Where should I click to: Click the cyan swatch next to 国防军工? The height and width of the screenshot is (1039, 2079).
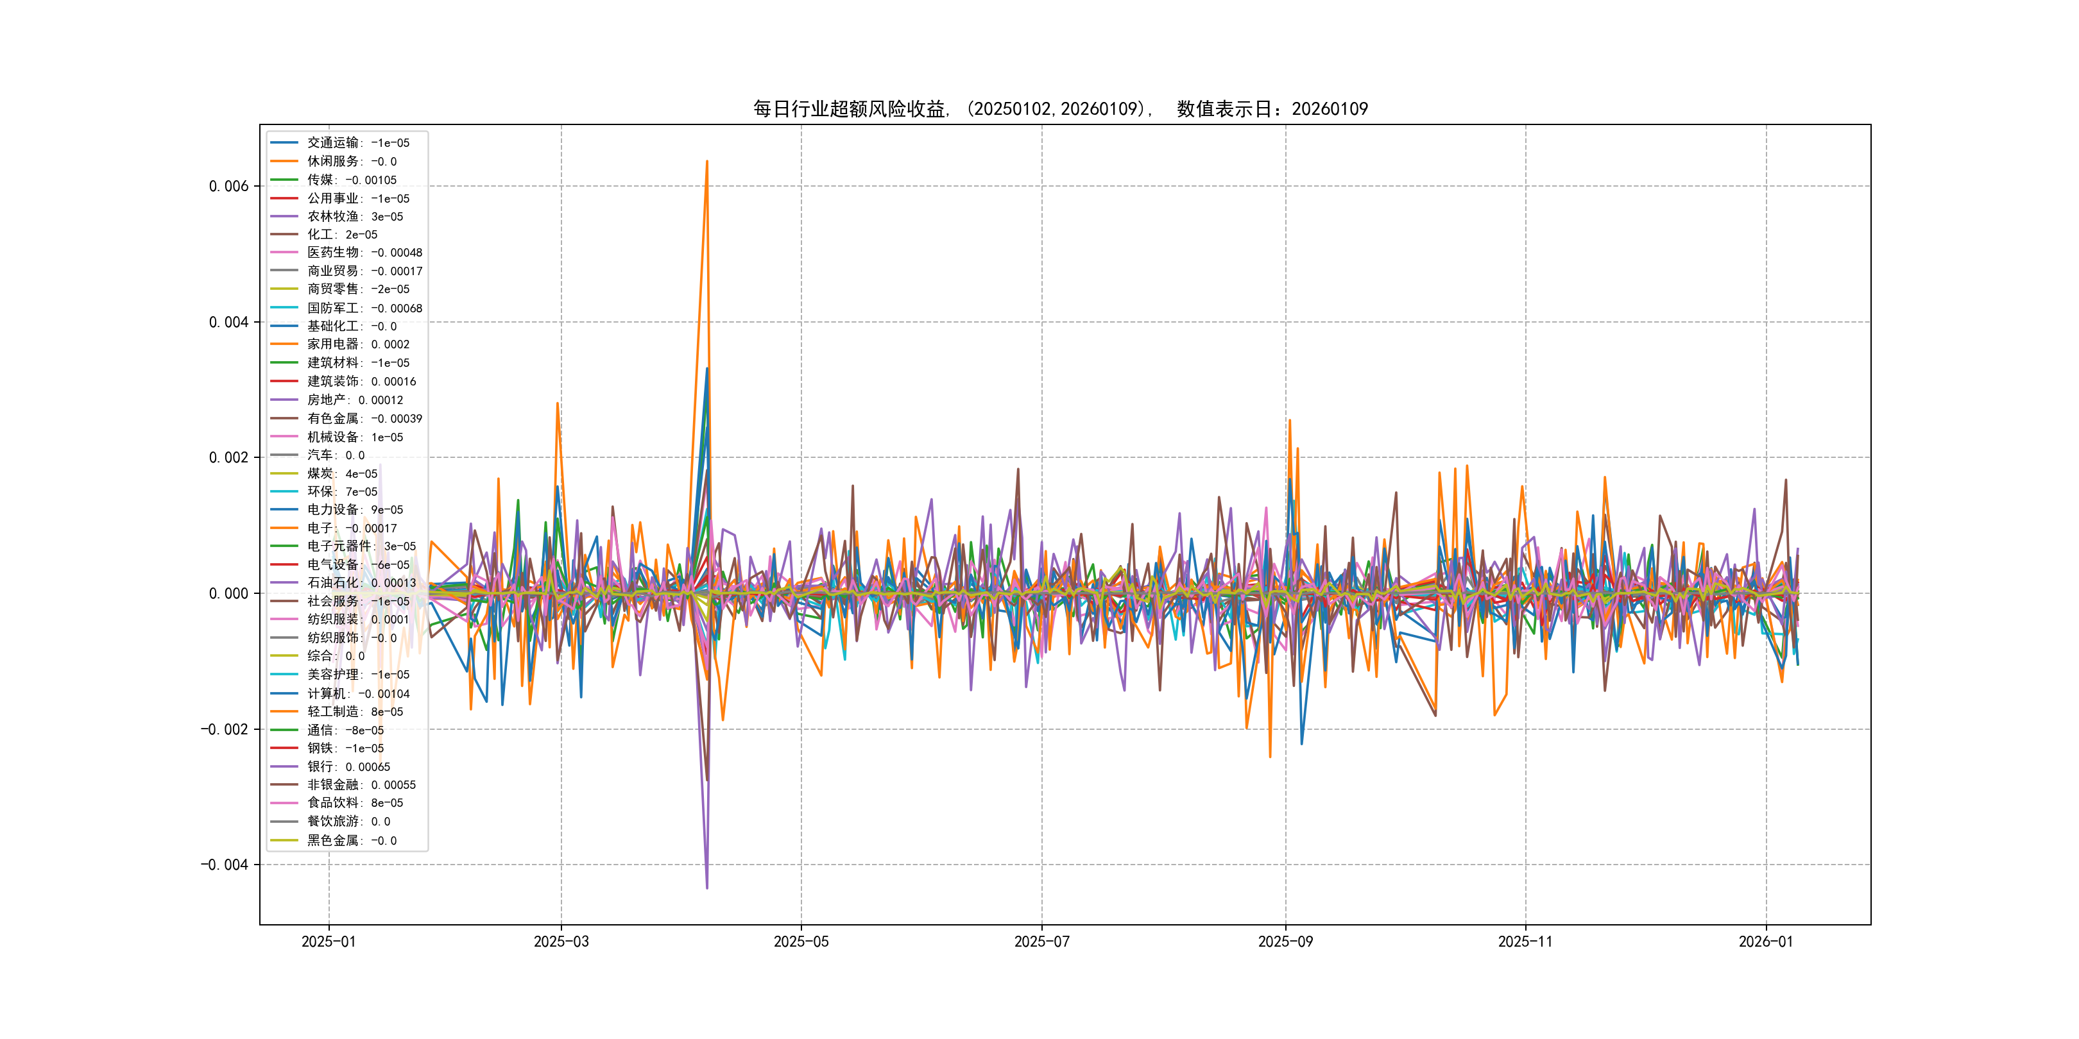284,308
